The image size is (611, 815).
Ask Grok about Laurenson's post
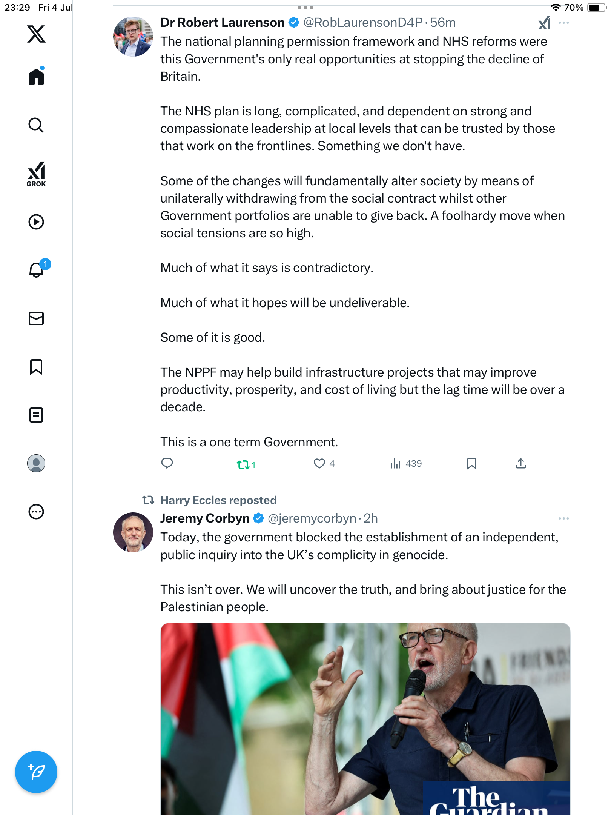click(x=545, y=23)
